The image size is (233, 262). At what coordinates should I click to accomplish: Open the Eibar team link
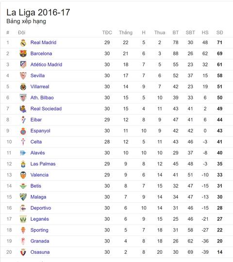[x=36, y=120]
